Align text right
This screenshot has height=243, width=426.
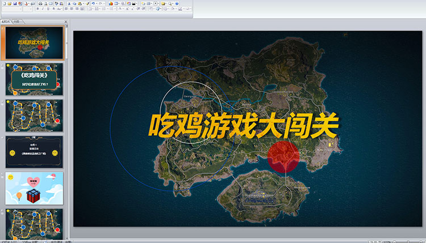77,8
